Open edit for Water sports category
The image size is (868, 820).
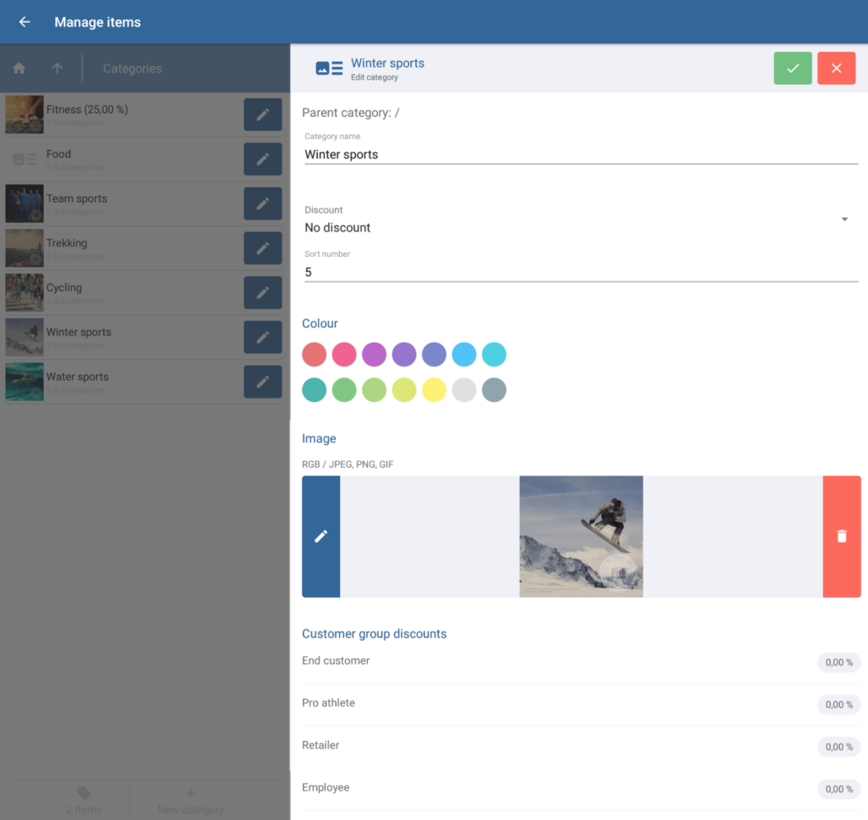[263, 382]
